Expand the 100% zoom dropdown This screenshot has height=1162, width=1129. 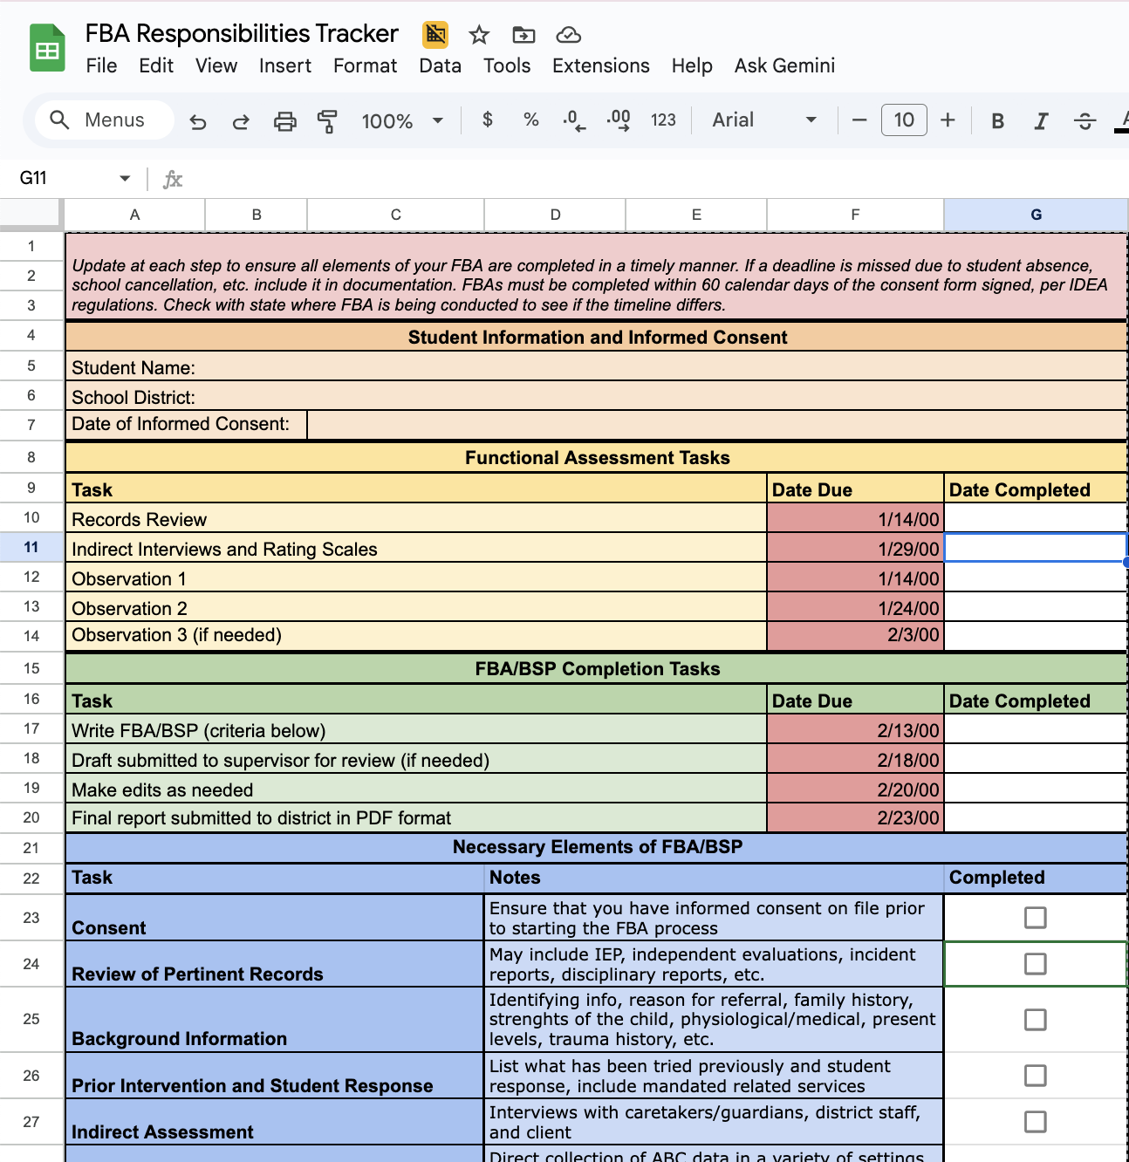438,120
